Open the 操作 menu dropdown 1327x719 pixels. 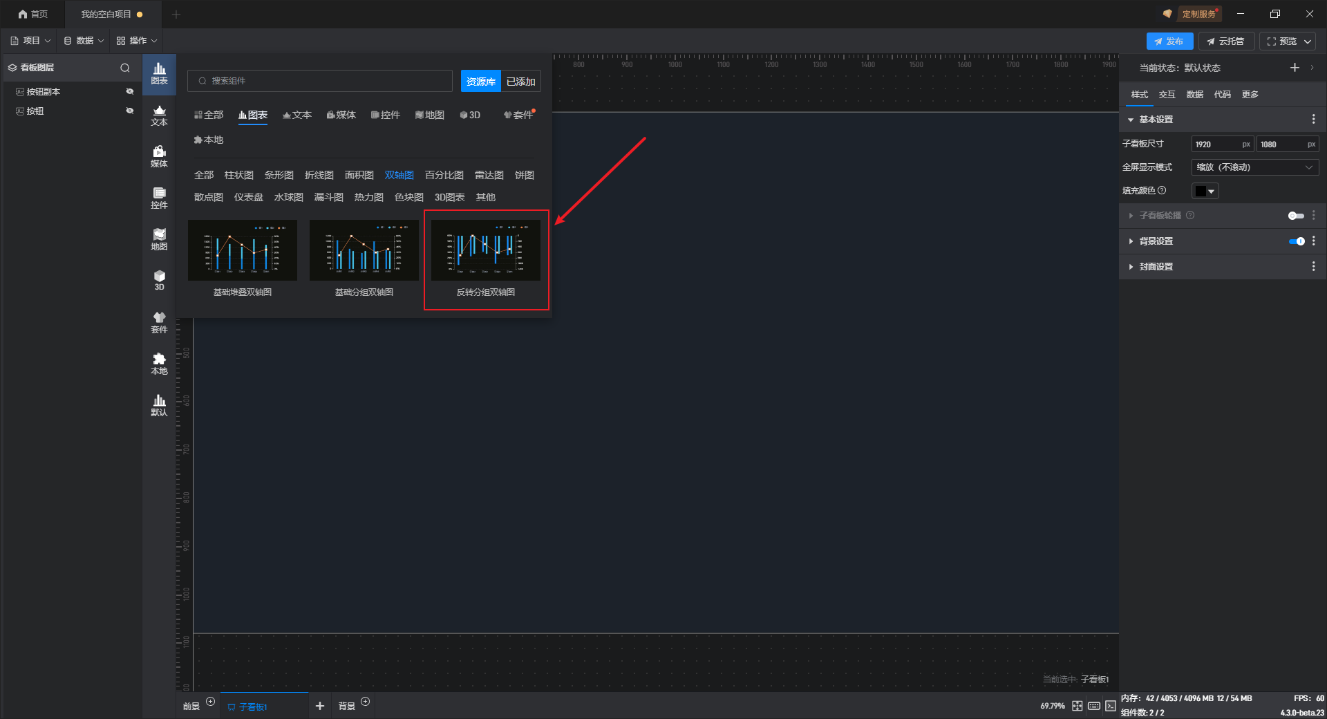[137, 41]
